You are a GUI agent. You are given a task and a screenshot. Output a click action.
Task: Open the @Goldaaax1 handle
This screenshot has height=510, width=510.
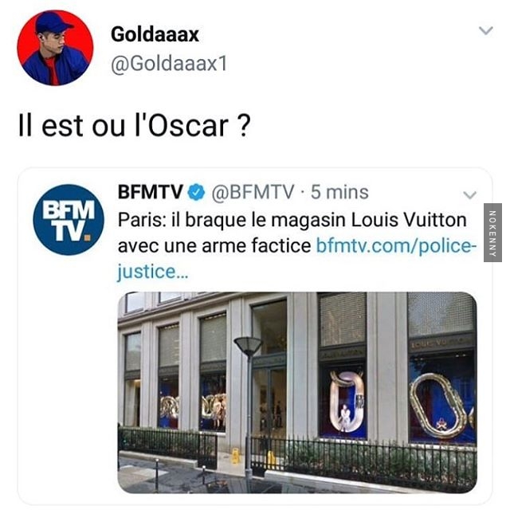click(x=169, y=64)
